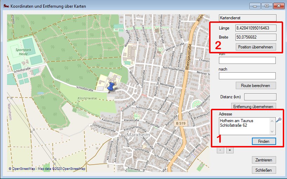
Task: Zoom in with the plus button
Action: click(230, 150)
